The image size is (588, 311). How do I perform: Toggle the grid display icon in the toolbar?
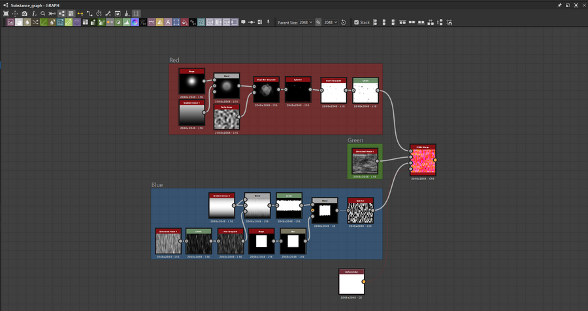pos(137,13)
